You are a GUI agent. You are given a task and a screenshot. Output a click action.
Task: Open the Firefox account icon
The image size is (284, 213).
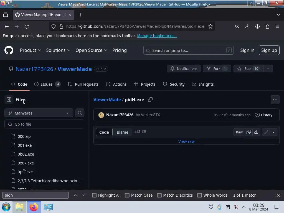click(257, 26)
